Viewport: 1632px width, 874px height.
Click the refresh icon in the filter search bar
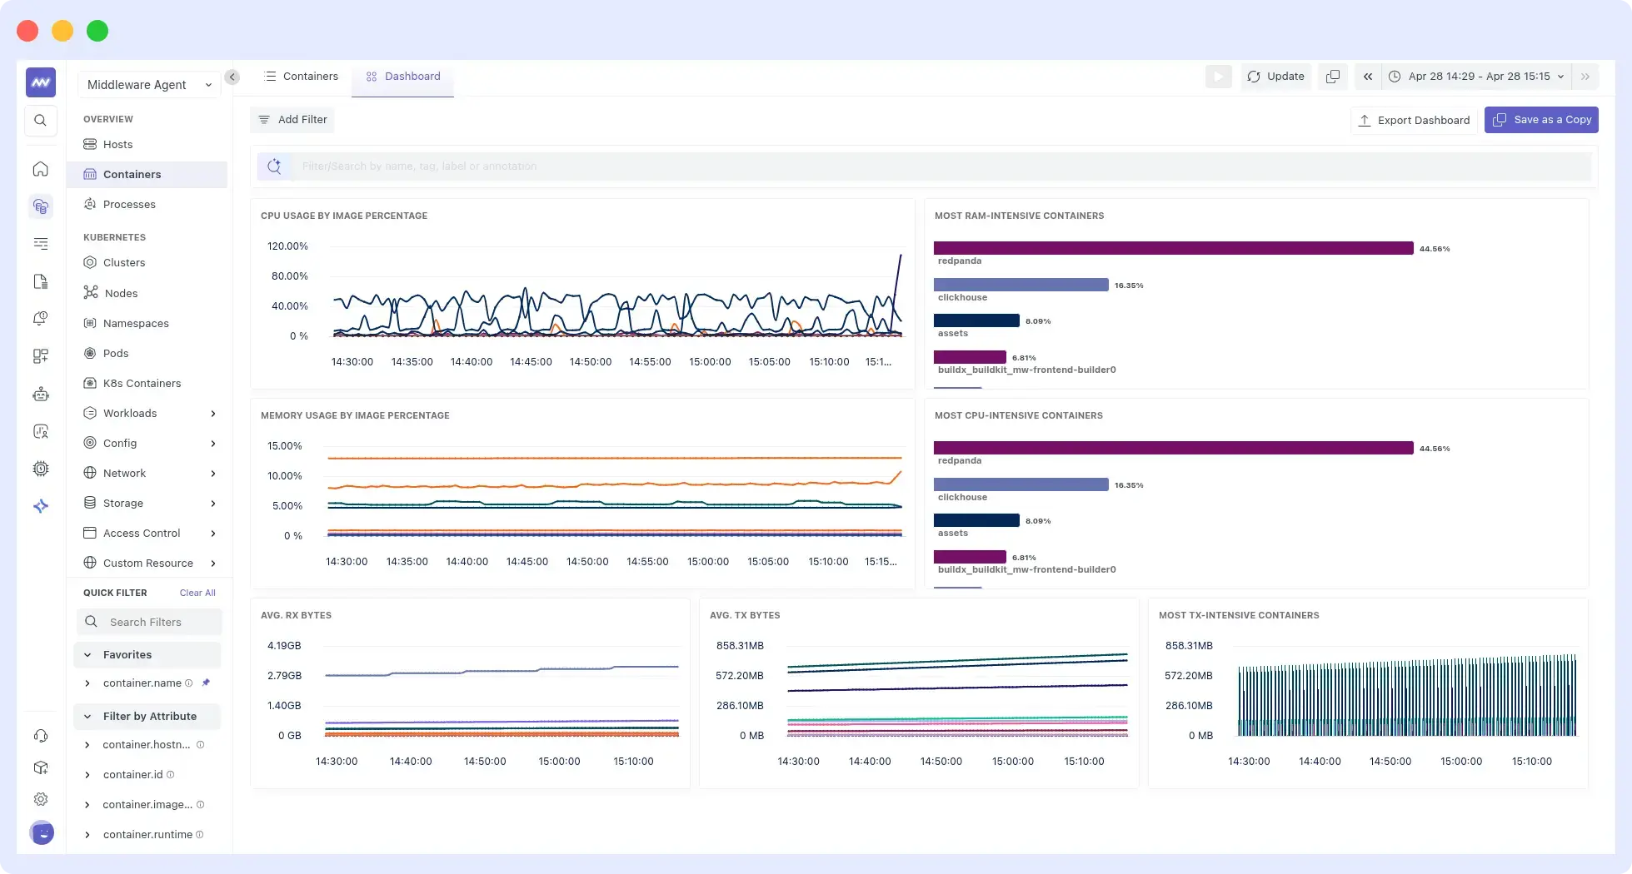(x=274, y=166)
